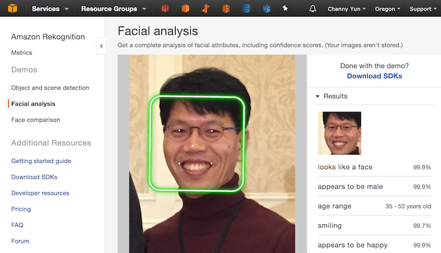Click the cropped face thumbnail in Results
The height and width of the screenshot is (253, 441).
340,133
